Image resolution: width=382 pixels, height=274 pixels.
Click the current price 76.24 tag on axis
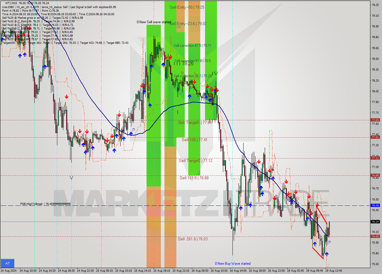click(375, 222)
